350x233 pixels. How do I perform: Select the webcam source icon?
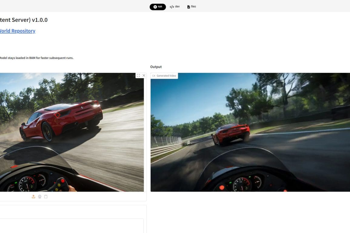click(x=40, y=197)
